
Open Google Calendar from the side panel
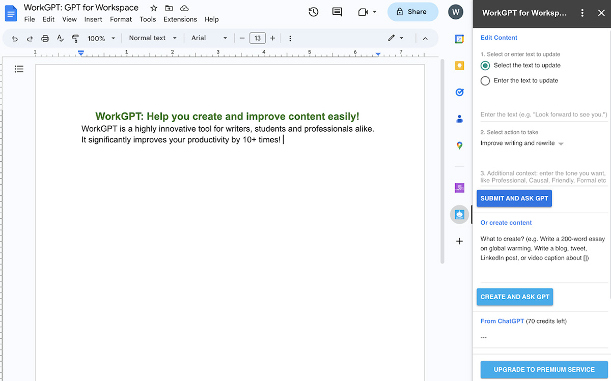460,38
